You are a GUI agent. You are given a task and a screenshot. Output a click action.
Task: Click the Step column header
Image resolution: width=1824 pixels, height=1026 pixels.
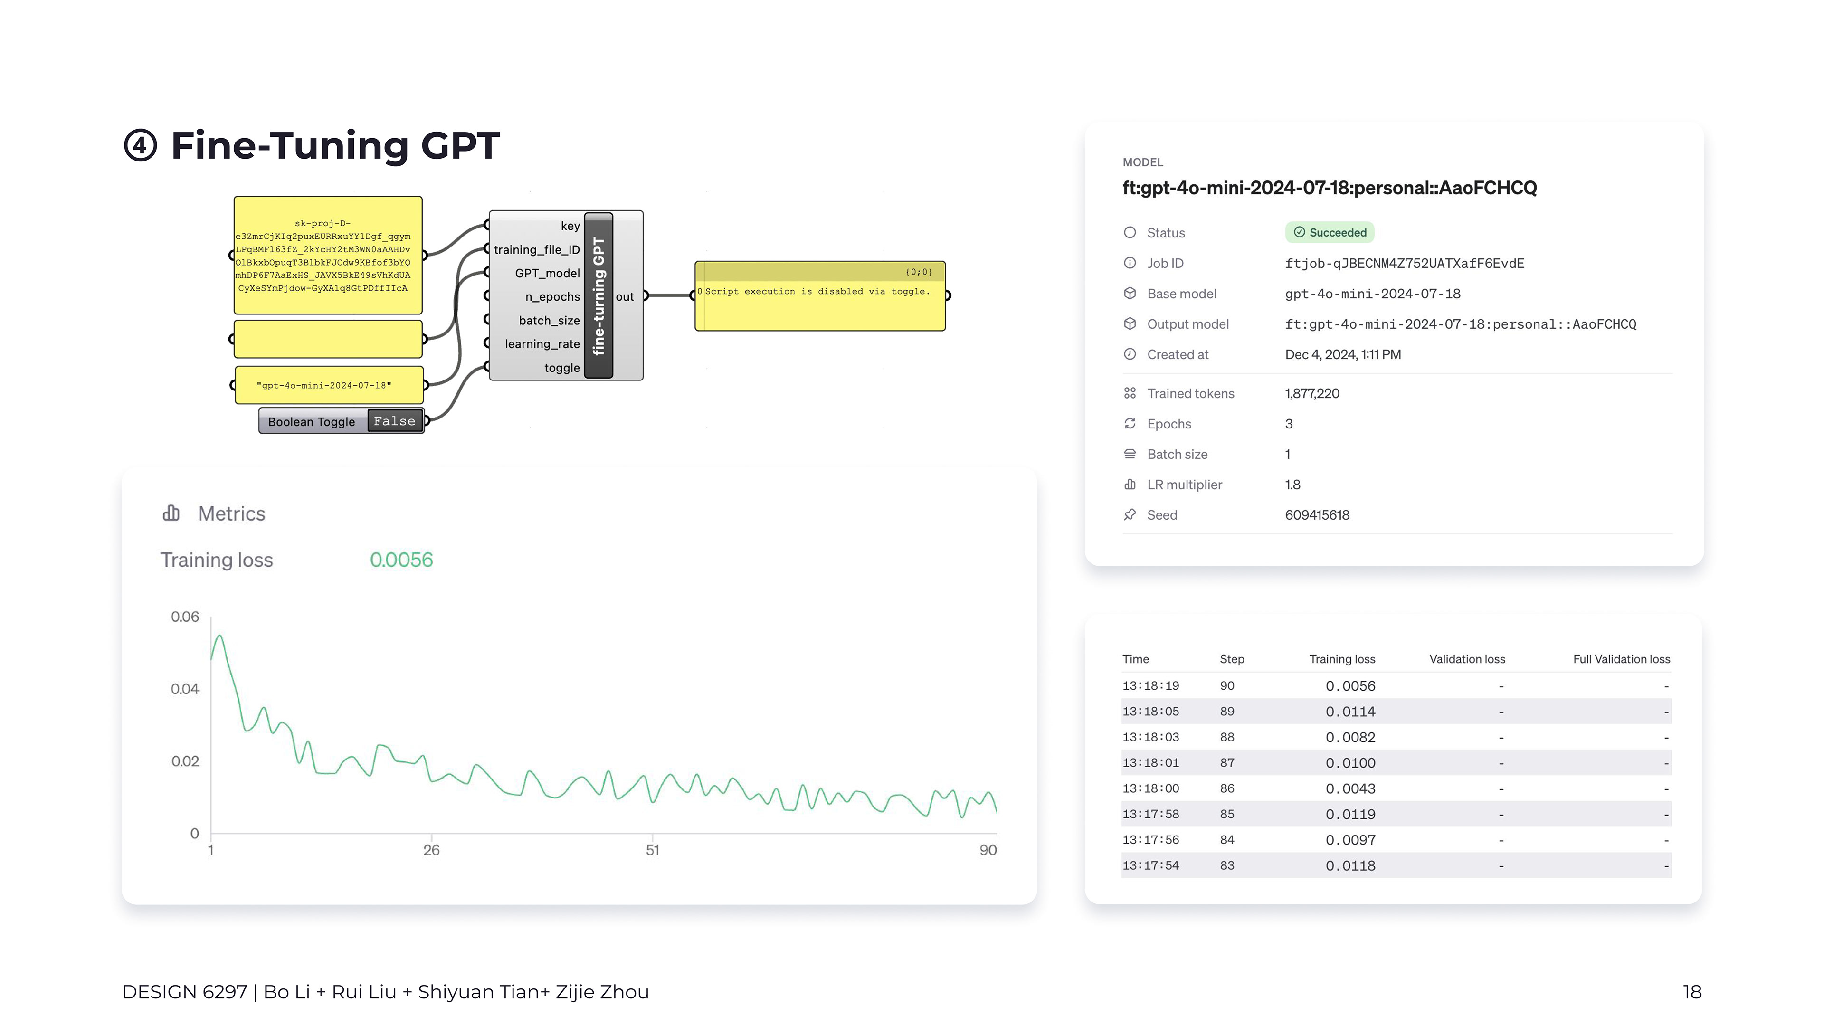(x=1231, y=658)
